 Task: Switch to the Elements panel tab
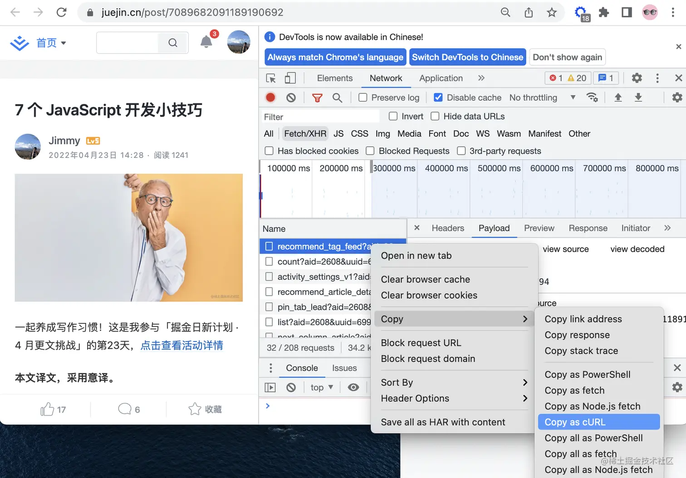(x=335, y=78)
